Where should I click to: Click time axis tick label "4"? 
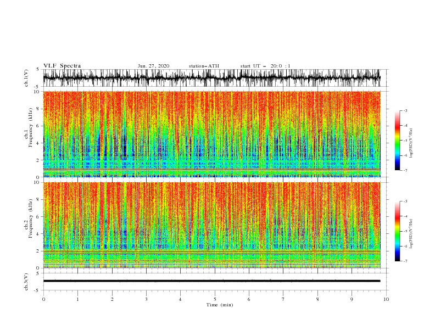180,299
